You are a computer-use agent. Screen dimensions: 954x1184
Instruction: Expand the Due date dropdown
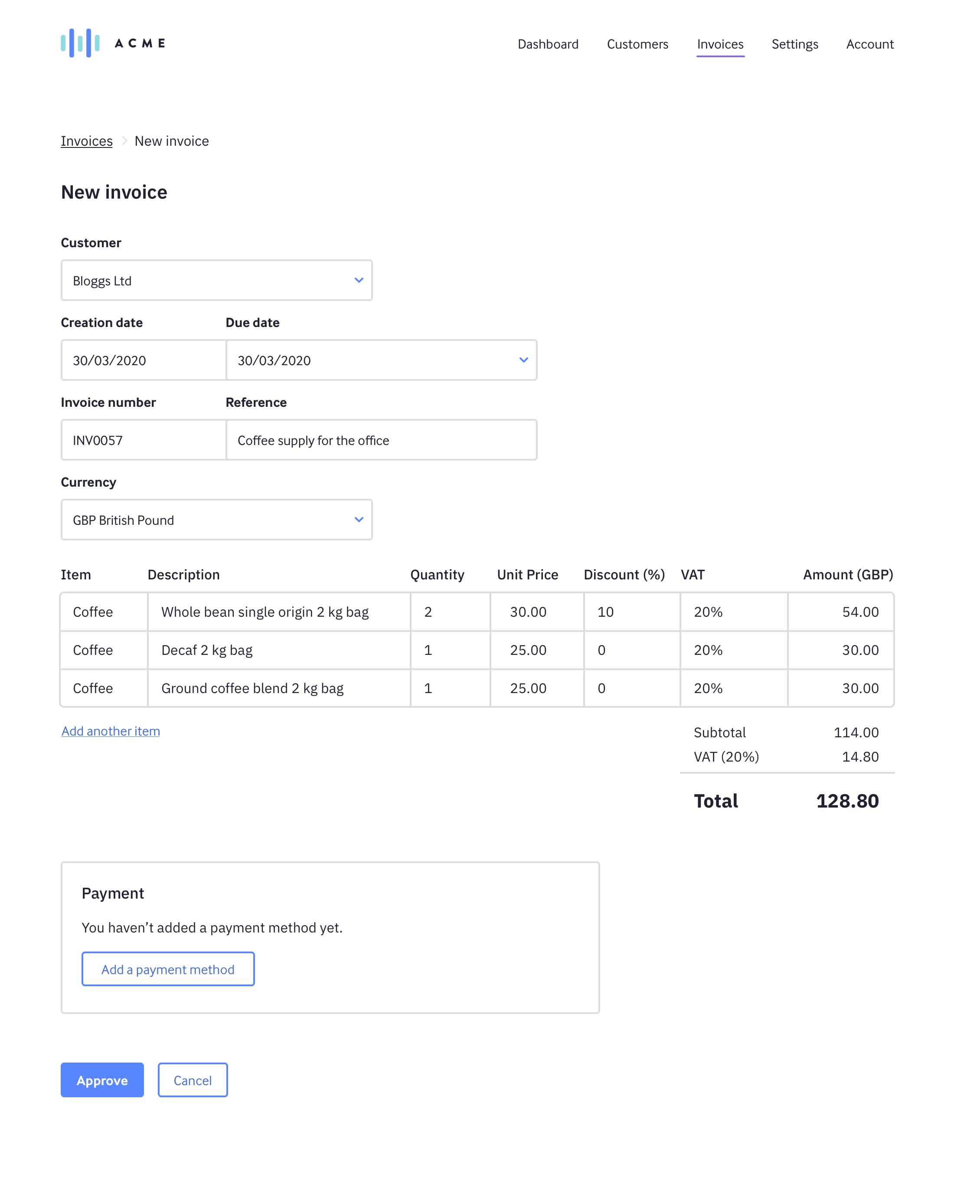coord(381,360)
